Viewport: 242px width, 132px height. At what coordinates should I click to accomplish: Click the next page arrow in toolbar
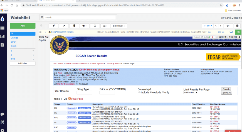(x=221, y=26)
